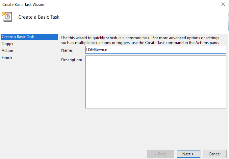This screenshot has width=229, height=159.
Task: Click the Description: label
Action: point(71,60)
